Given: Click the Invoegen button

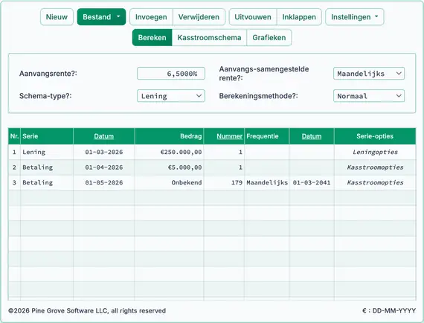Looking at the screenshot, I should coord(151,17).
